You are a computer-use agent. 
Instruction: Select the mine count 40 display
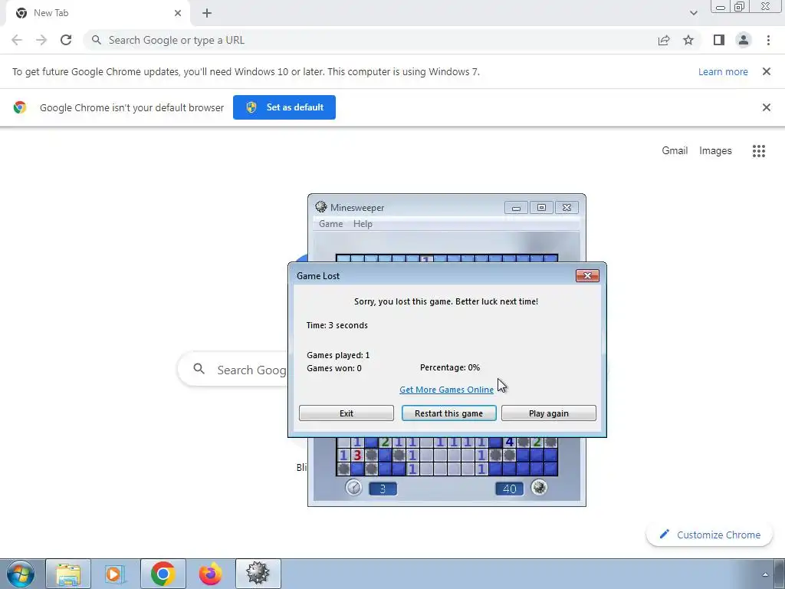point(509,489)
